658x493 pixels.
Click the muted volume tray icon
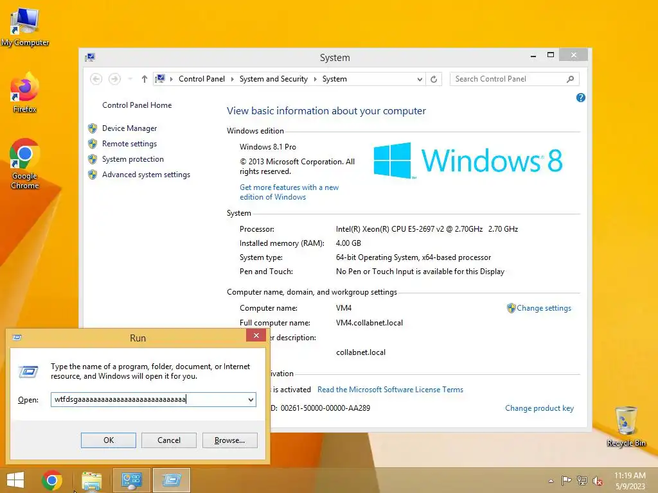coord(598,481)
